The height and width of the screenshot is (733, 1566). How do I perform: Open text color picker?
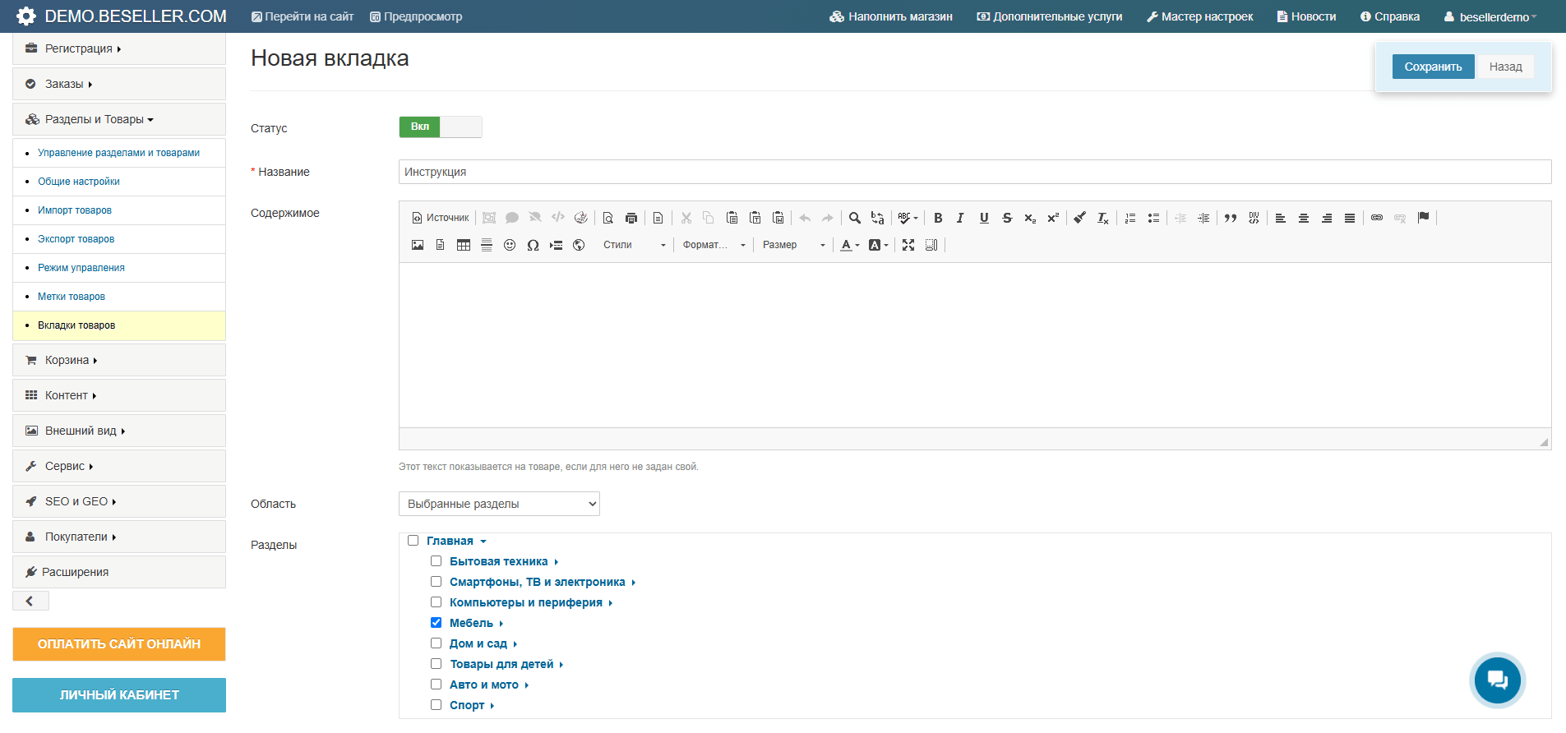(849, 245)
